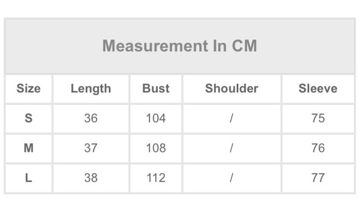Select bust value 108
Image resolution: width=359 pixels, height=206 pixels.
[x=156, y=148]
